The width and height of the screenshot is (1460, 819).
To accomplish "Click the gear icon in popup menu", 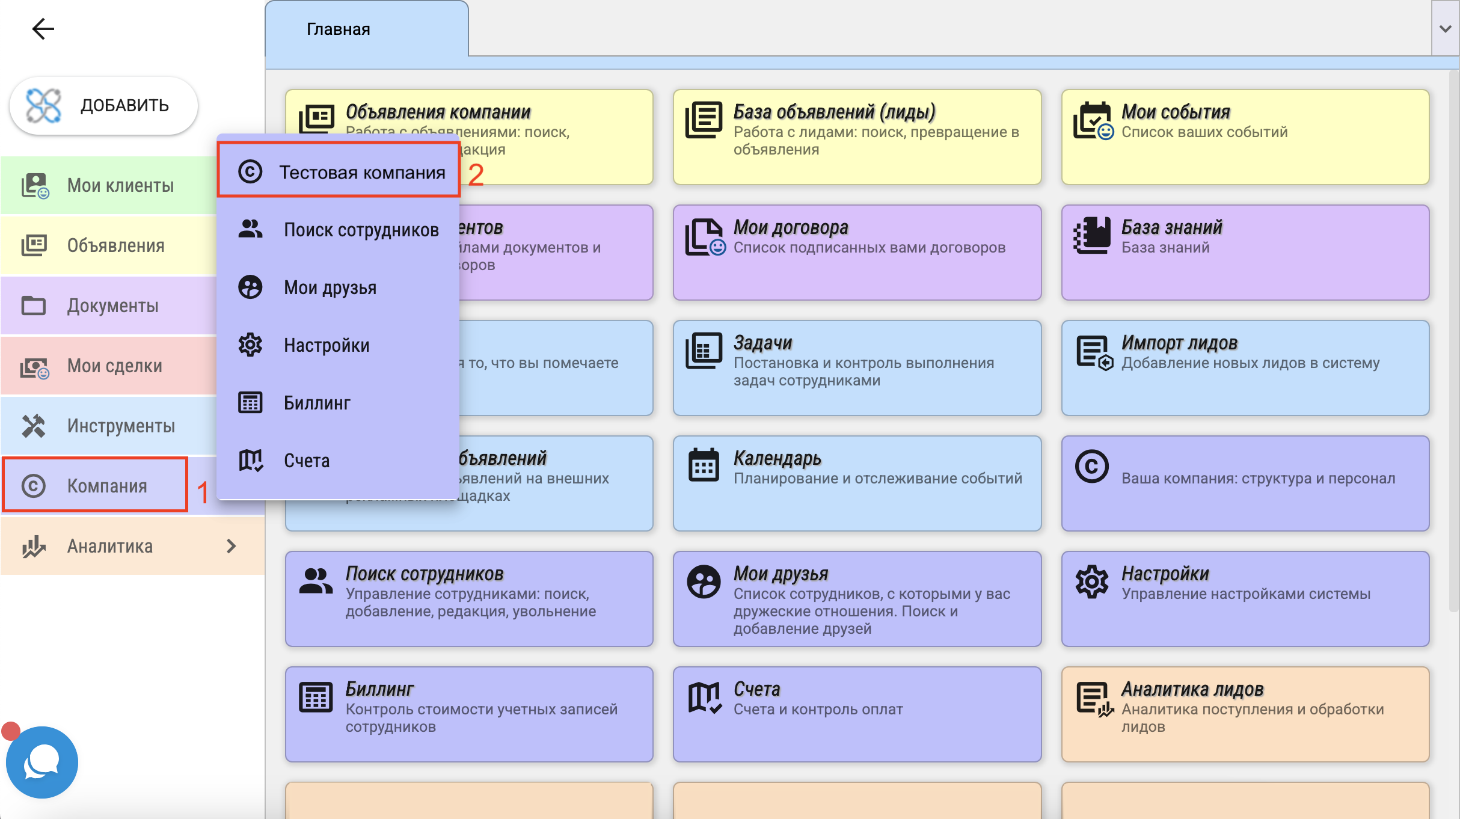I will click(x=250, y=345).
